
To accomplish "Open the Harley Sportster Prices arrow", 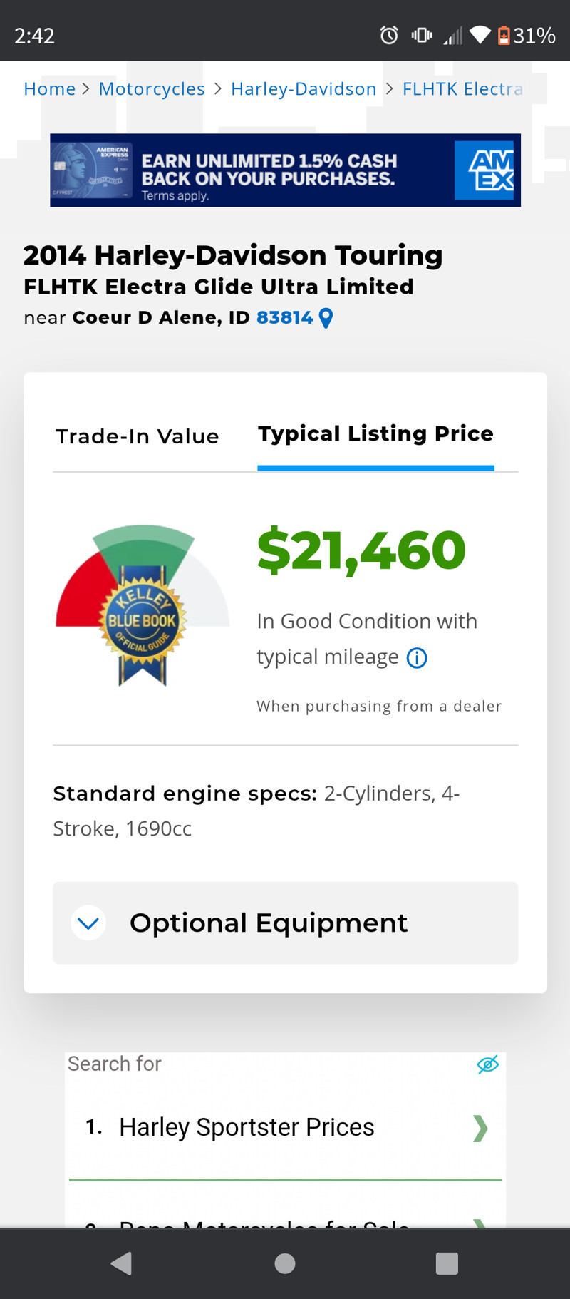I will [x=480, y=1129].
